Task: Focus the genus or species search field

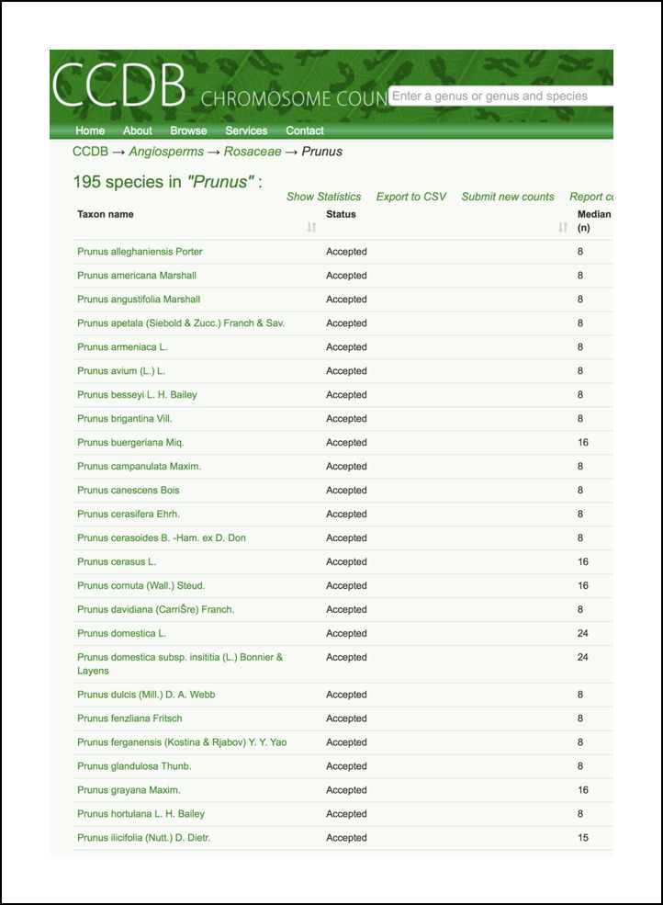Action: [500, 96]
